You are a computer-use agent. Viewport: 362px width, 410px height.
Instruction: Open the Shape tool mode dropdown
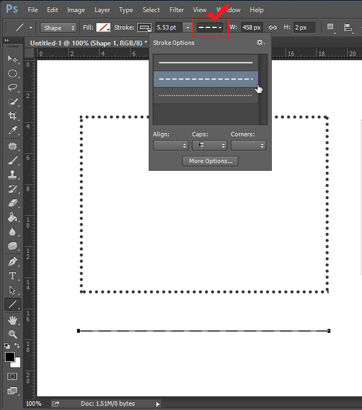click(59, 27)
